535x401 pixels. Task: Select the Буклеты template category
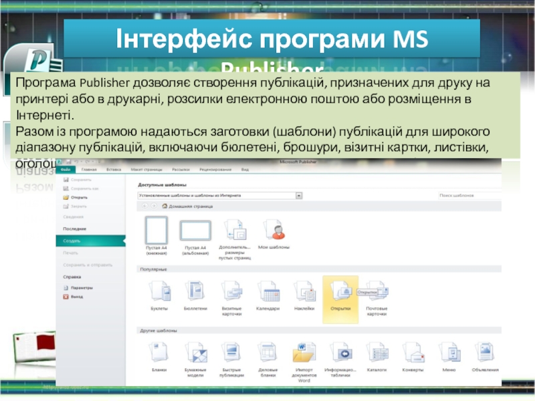point(159,295)
